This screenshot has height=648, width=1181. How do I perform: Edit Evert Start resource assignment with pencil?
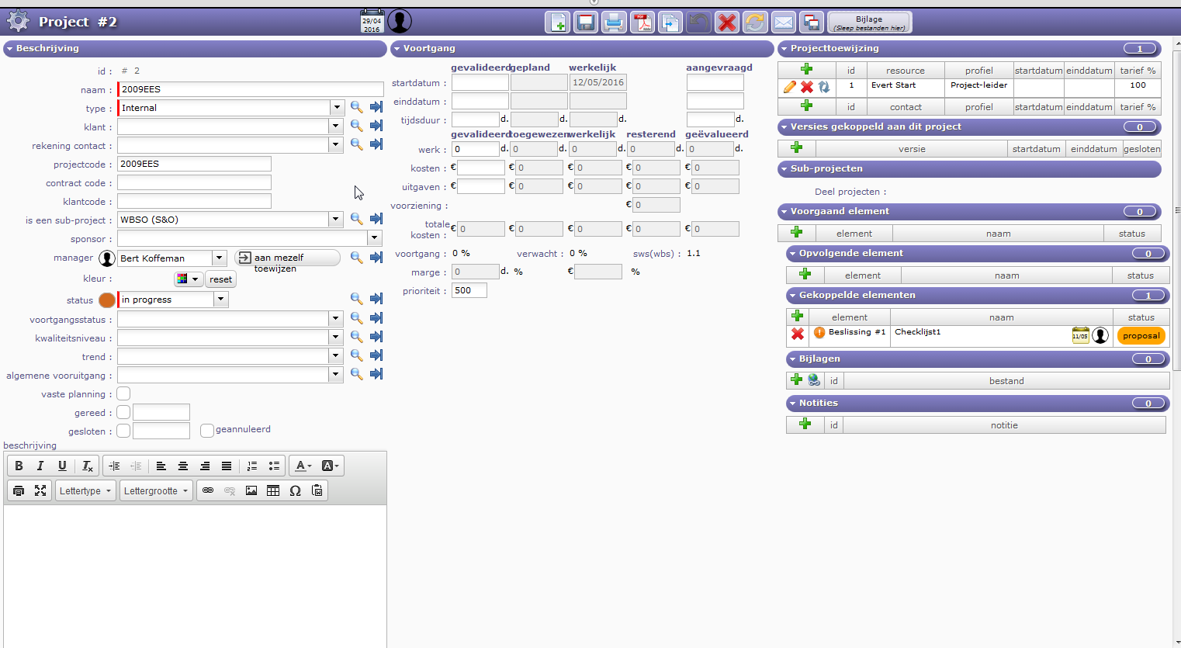coord(790,87)
